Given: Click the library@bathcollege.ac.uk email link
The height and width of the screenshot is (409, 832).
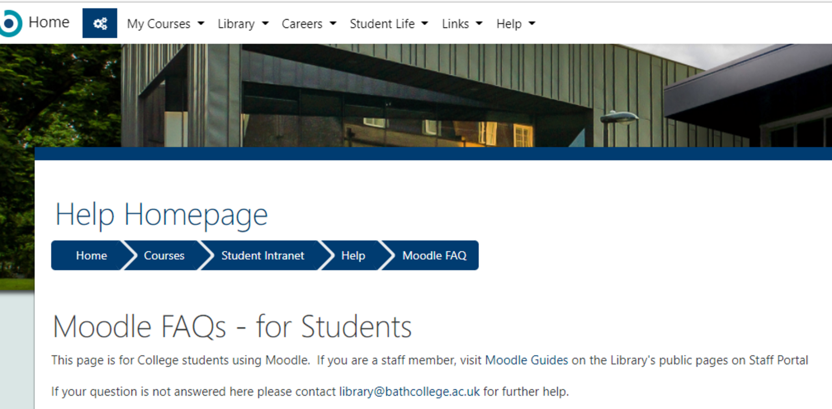Looking at the screenshot, I should (x=409, y=392).
